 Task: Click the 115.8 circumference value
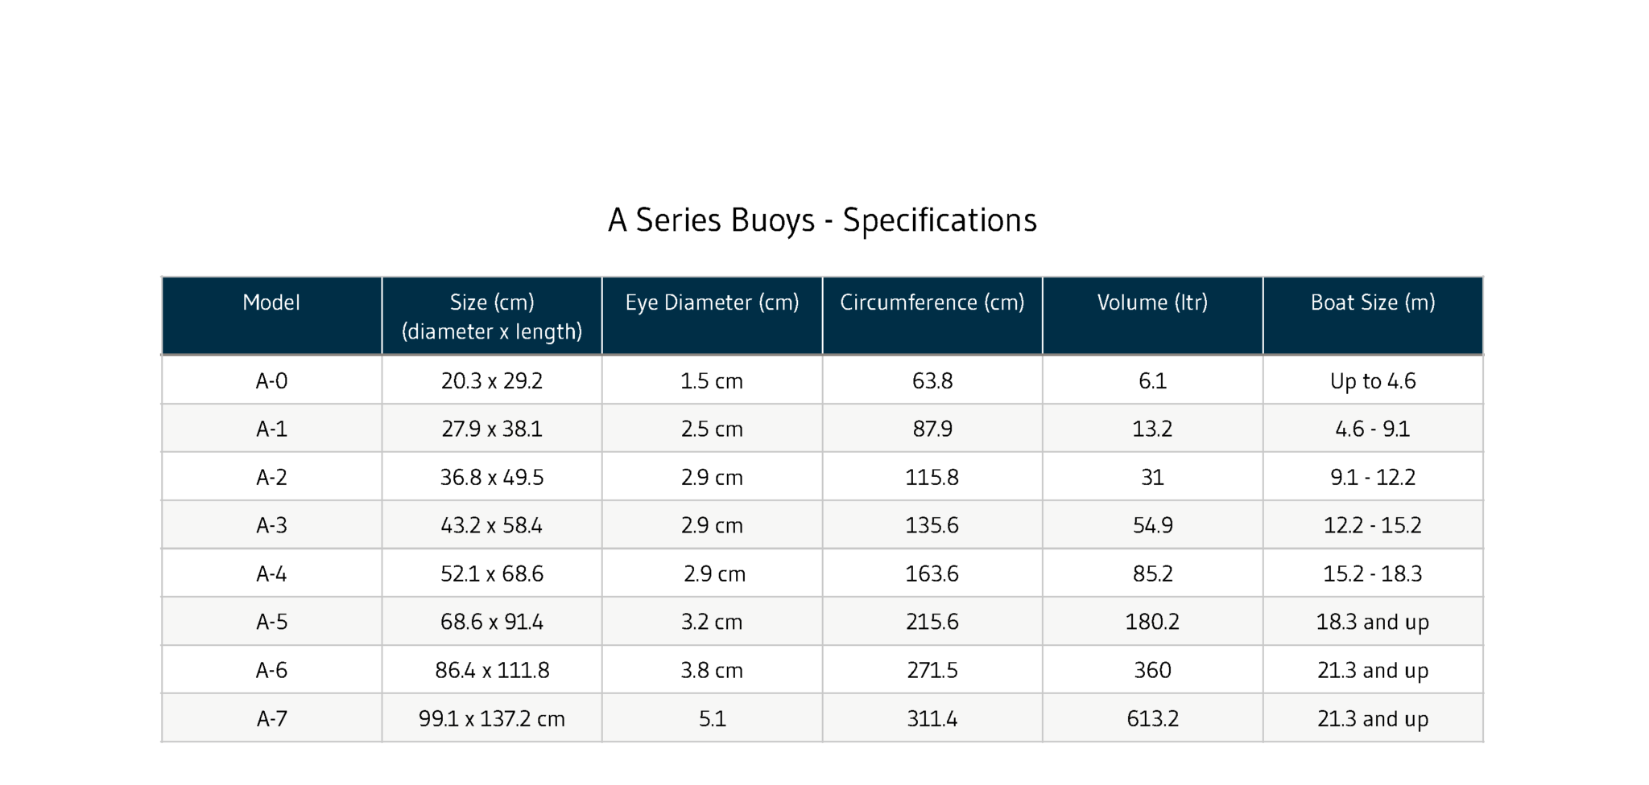tap(932, 478)
